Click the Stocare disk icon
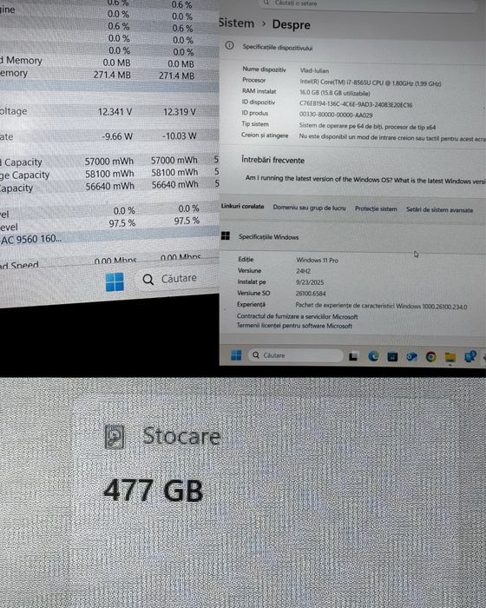 115,437
